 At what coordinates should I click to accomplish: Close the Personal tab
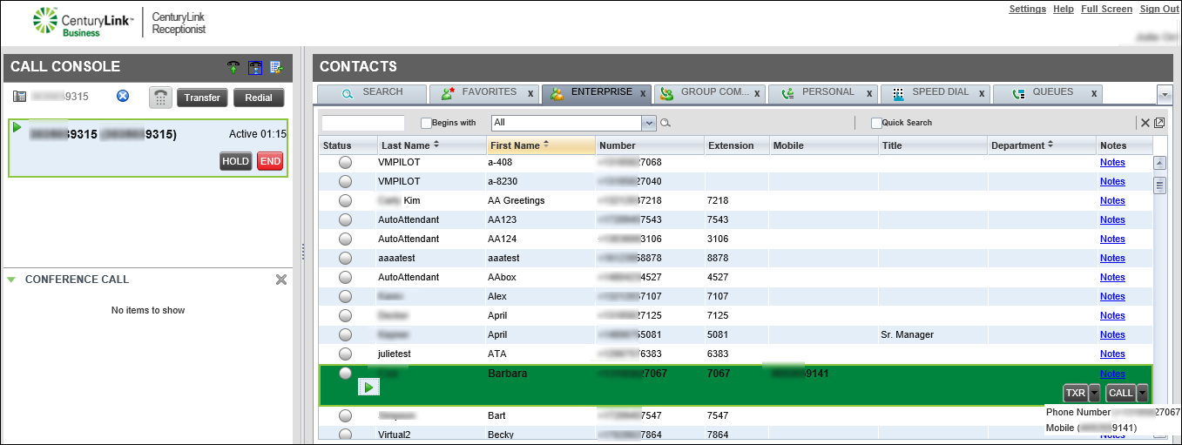(x=869, y=93)
